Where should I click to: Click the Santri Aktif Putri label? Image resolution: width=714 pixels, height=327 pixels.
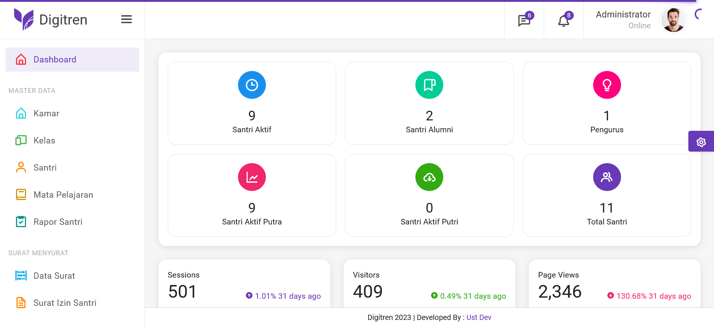[429, 222]
